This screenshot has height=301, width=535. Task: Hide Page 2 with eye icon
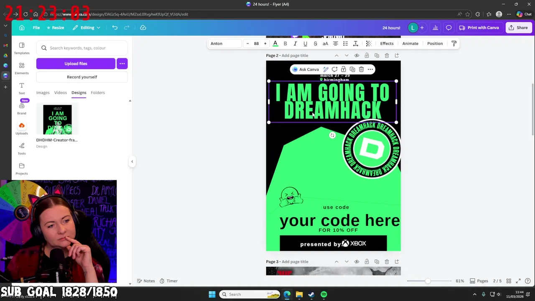(x=357, y=56)
